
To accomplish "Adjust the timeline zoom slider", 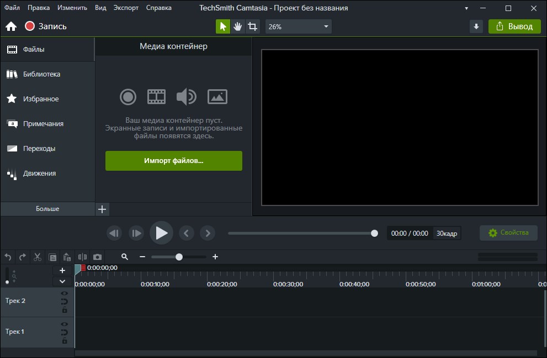I will click(178, 257).
